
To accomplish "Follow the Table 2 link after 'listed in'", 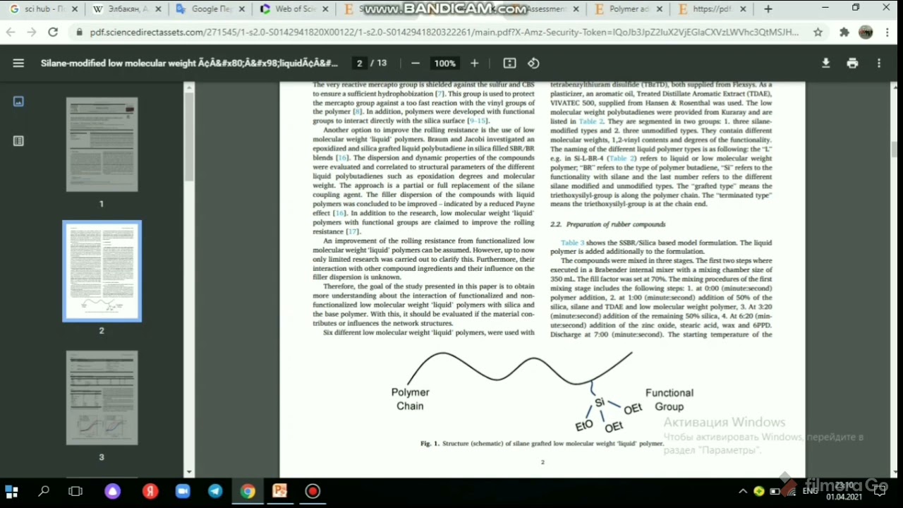I will [590, 121].
